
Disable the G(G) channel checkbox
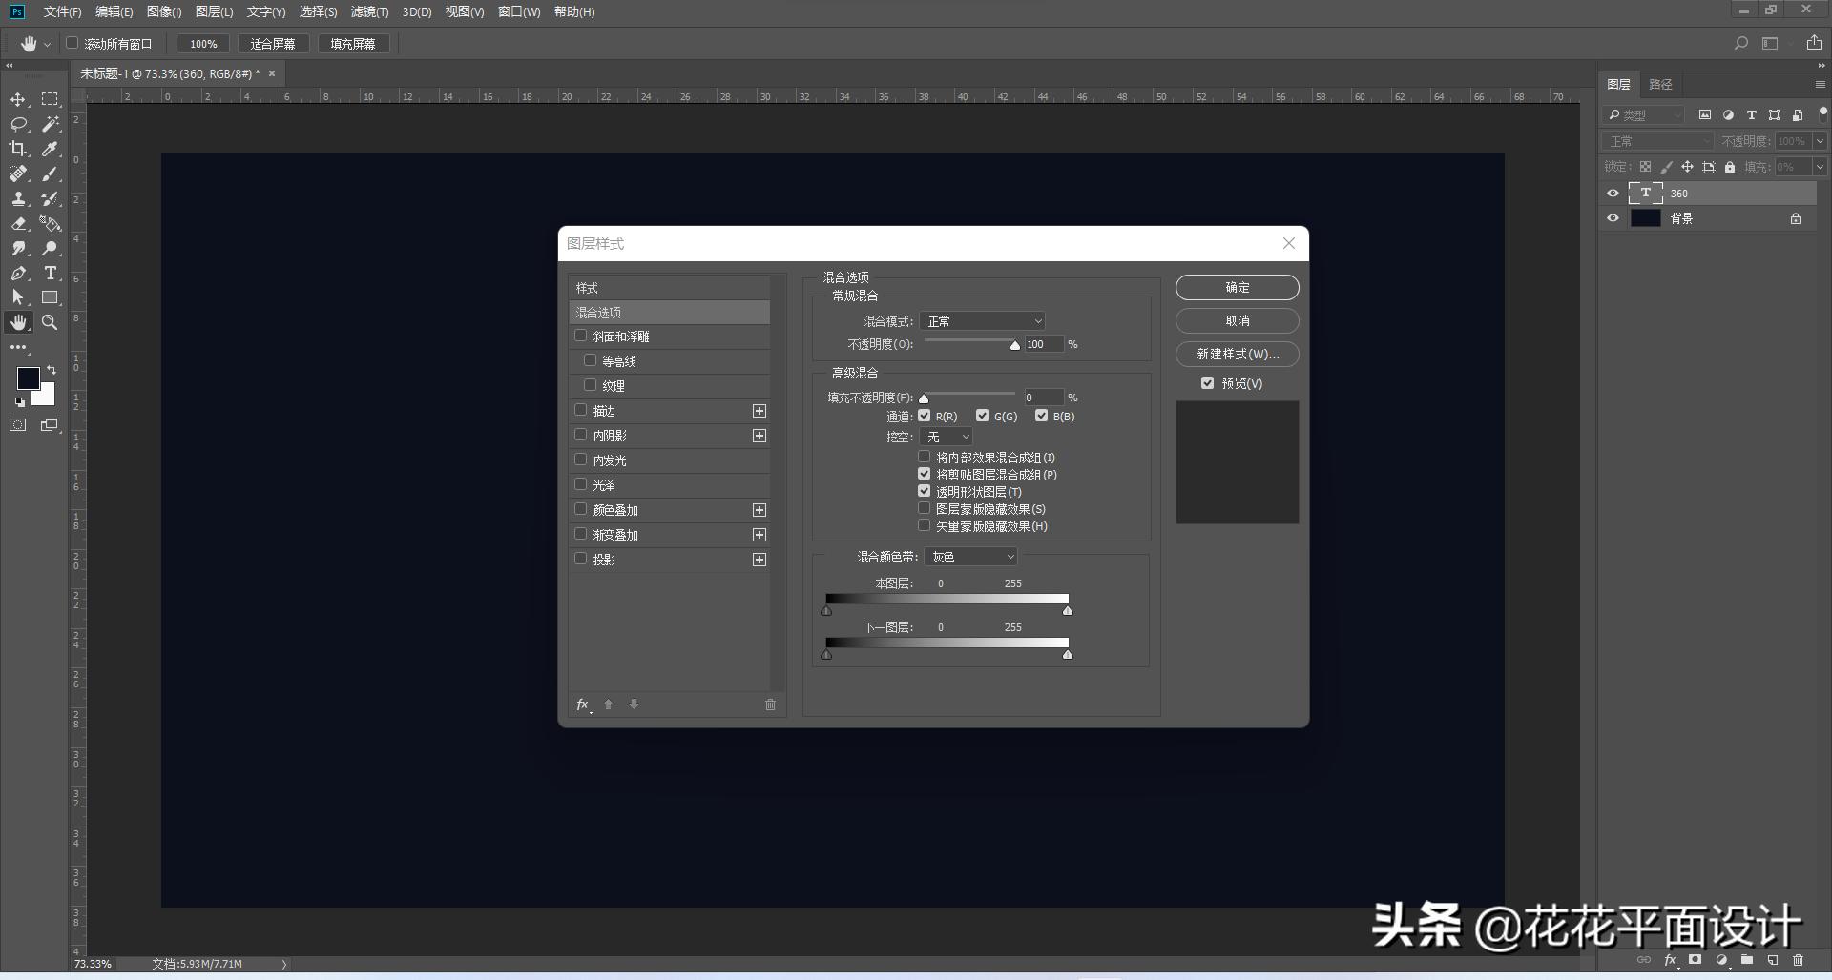click(x=983, y=416)
